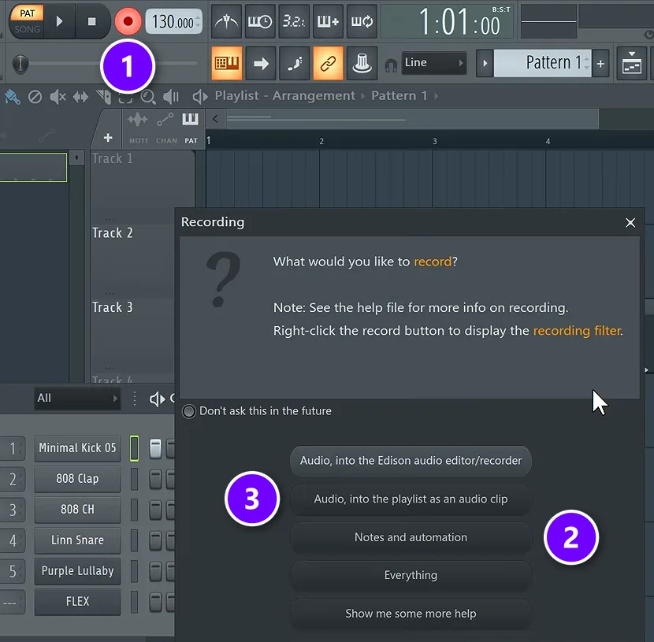Switch to PAT clip focus tab
This screenshot has width=654, height=642.
pyautogui.click(x=191, y=128)
